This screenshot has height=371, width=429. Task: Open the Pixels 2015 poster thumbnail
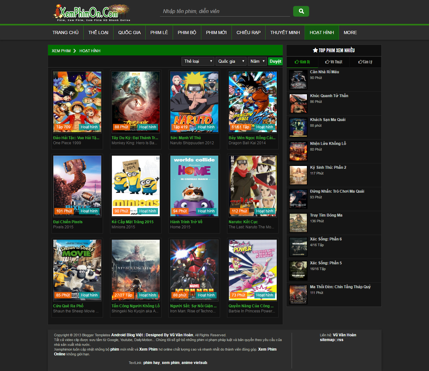(77, 186)
